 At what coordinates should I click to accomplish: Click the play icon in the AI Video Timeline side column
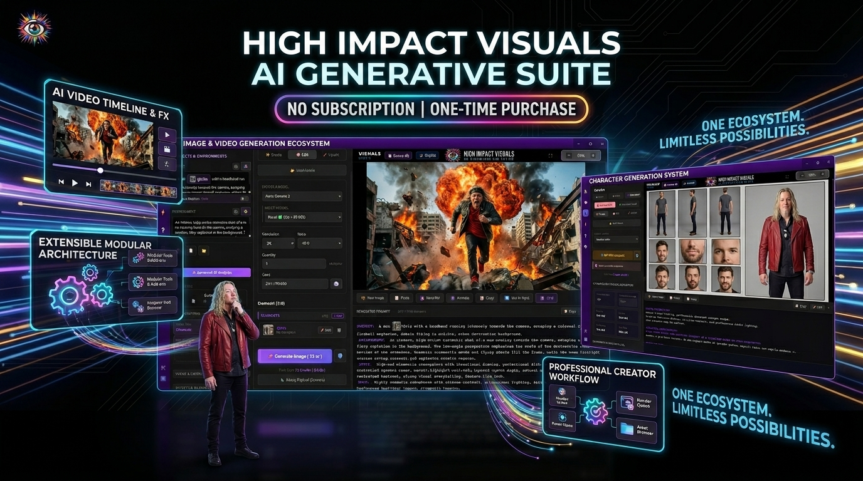pos(167,135)
